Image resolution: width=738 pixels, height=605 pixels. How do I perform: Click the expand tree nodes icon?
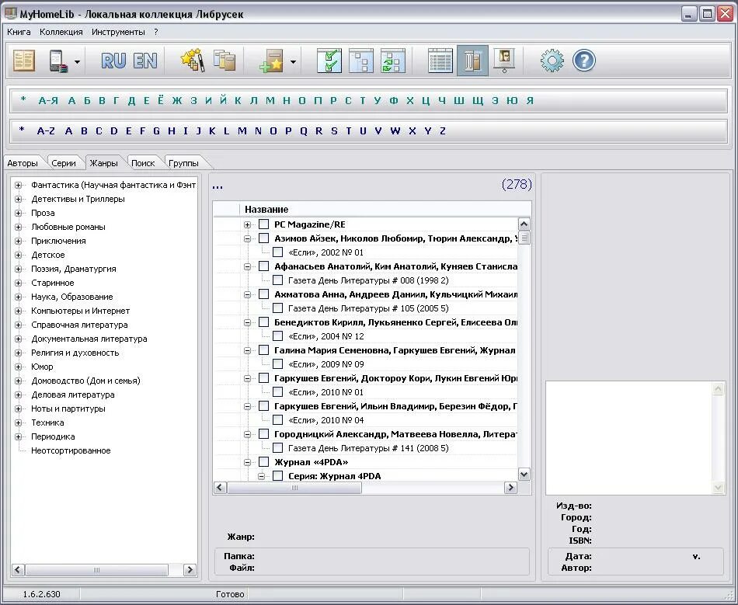[361, 61]
